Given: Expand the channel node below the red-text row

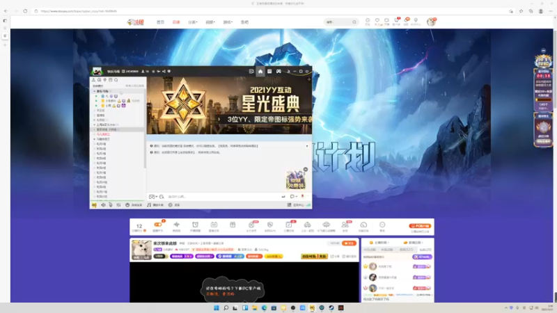Looking at the screenshot, I should [95, 139].
